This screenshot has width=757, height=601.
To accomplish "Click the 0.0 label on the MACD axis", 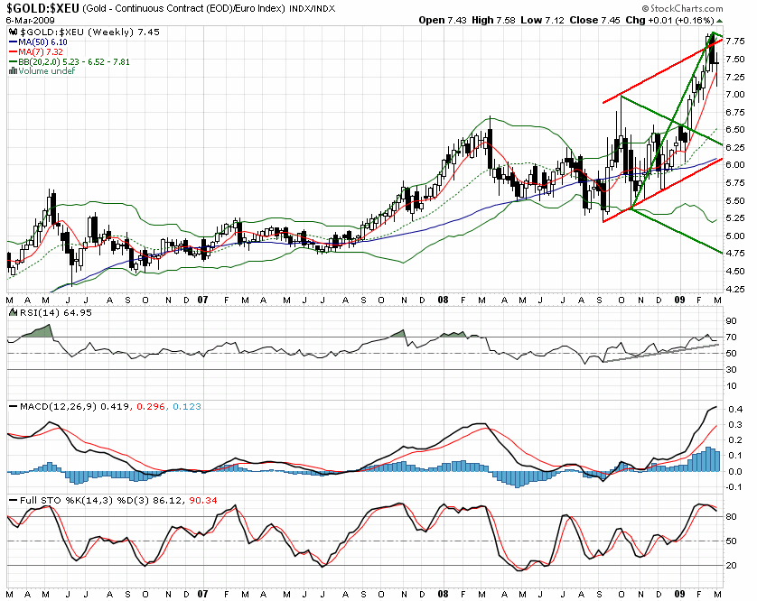I will (736, 471).
